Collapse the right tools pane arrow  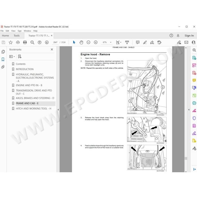(189, 110)
